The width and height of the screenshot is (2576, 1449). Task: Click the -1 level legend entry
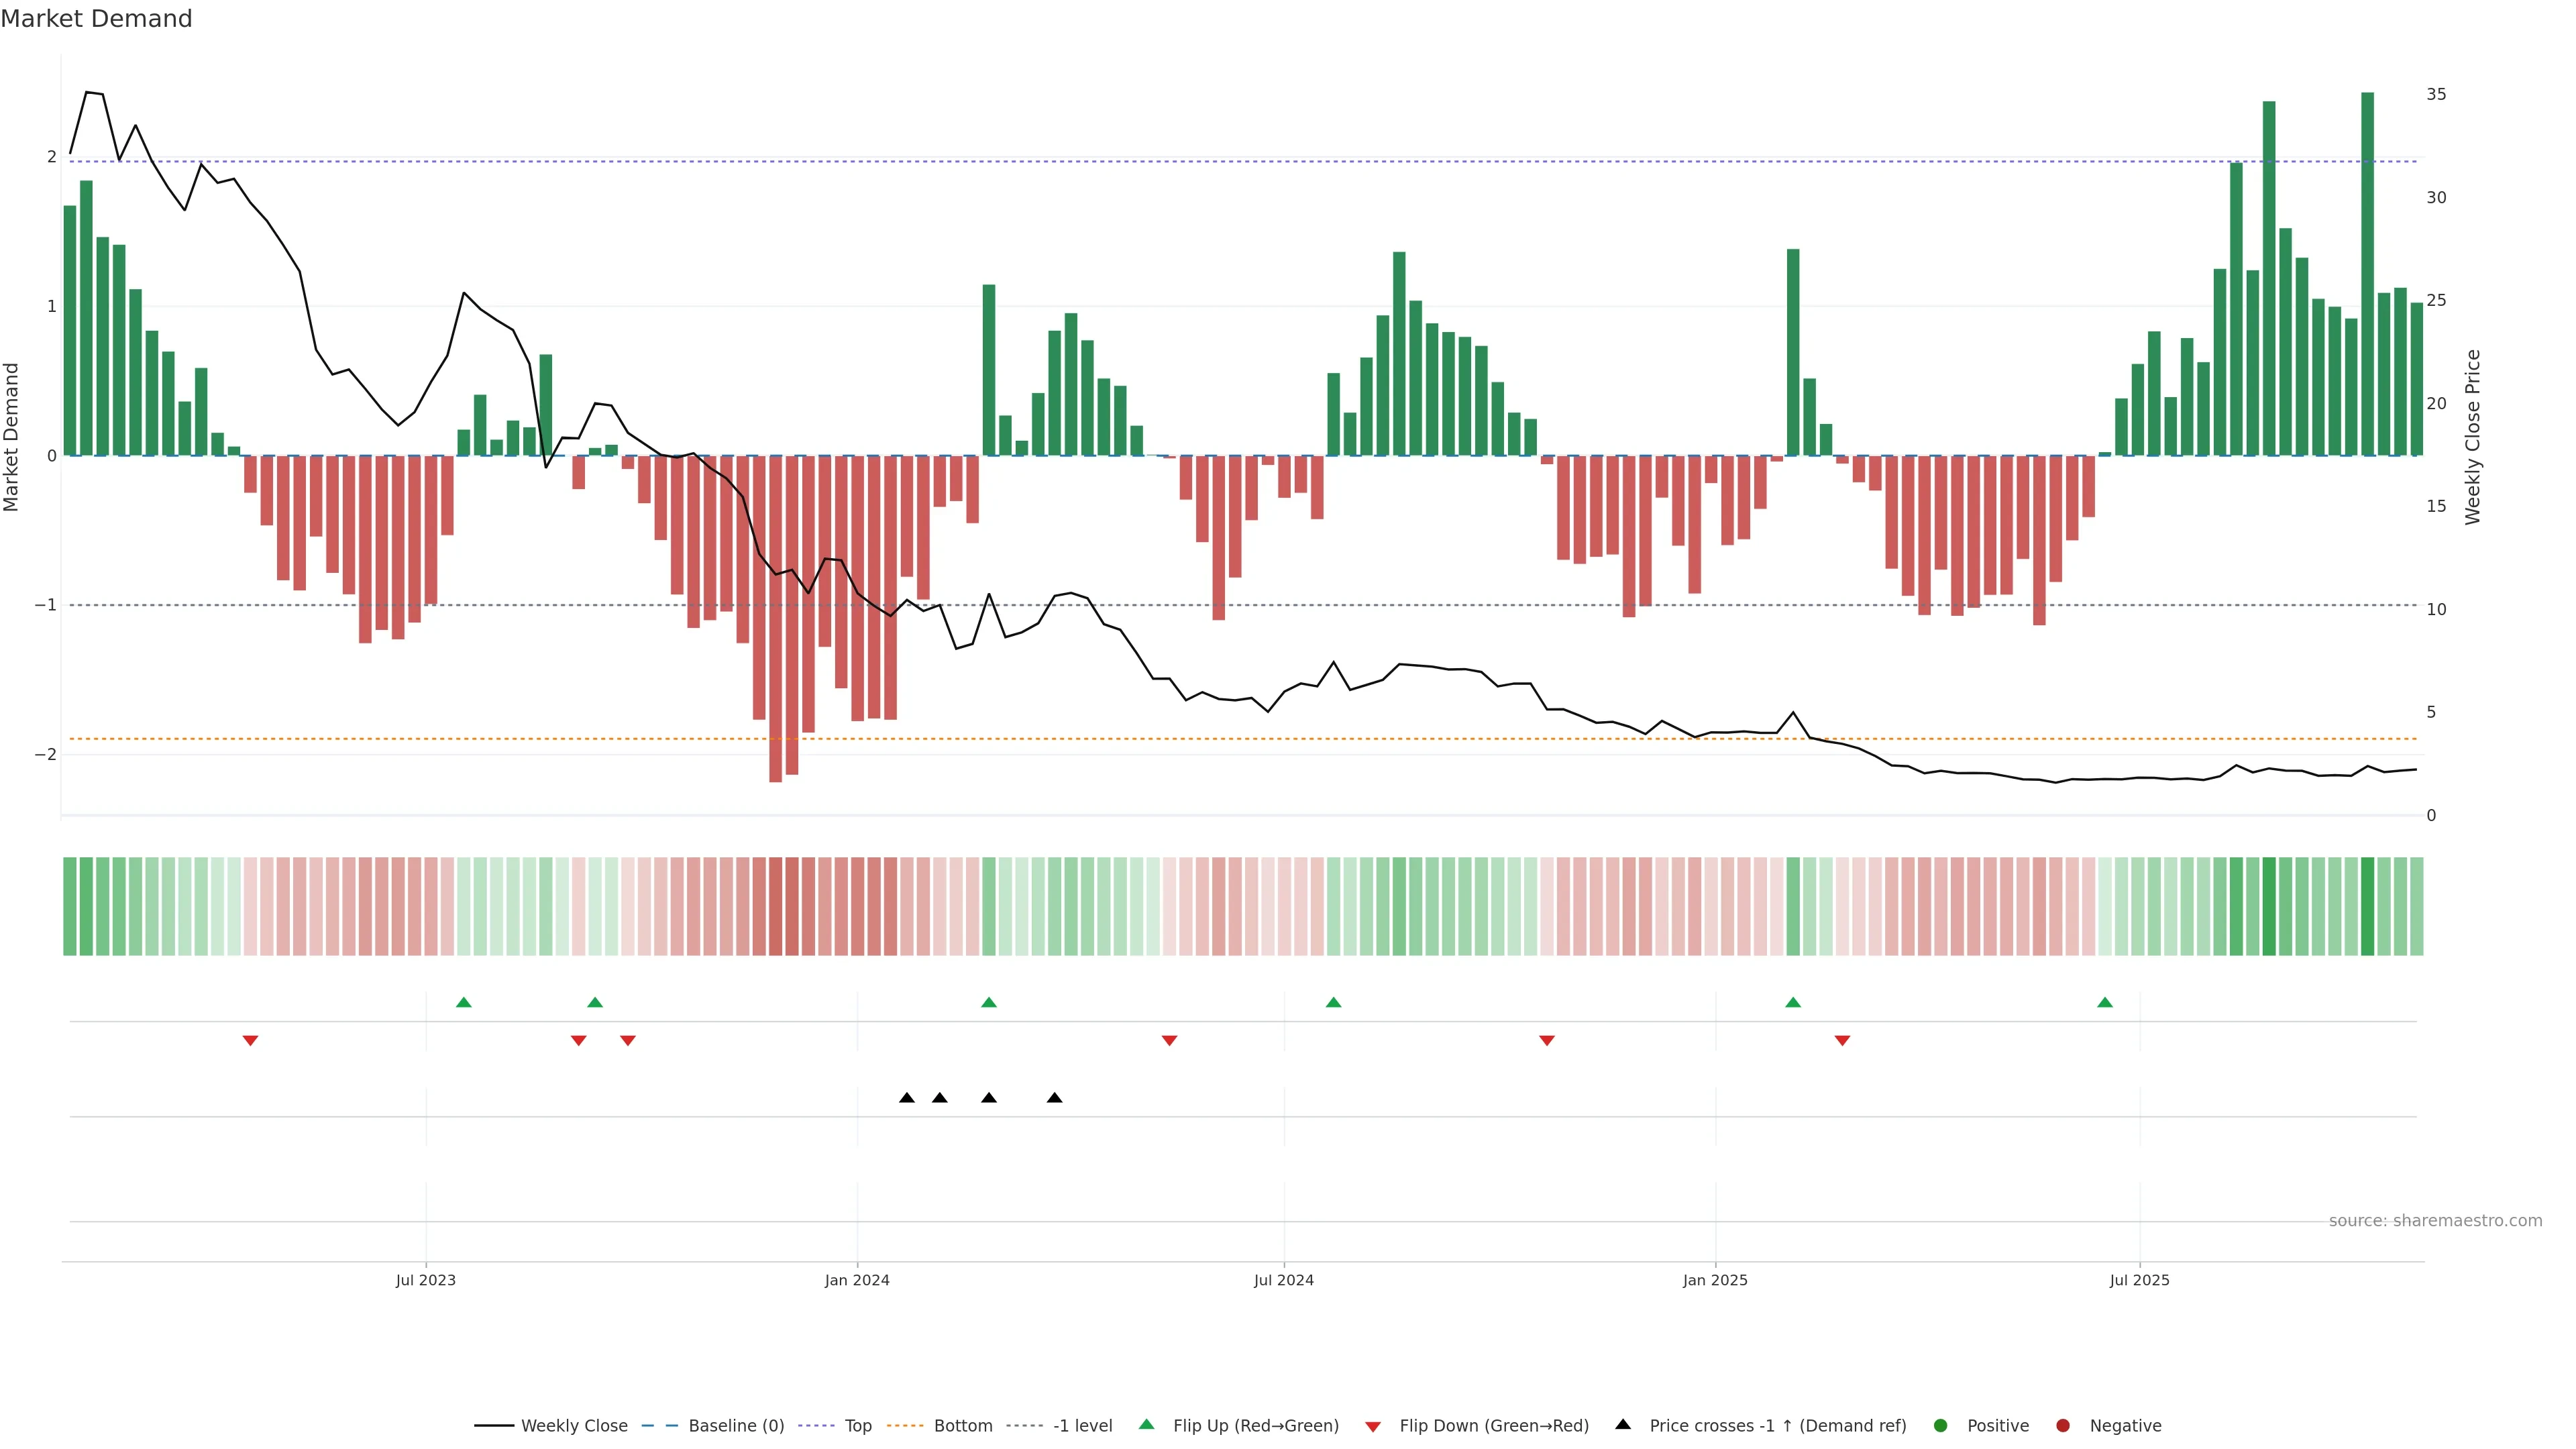[1082, 1426]
